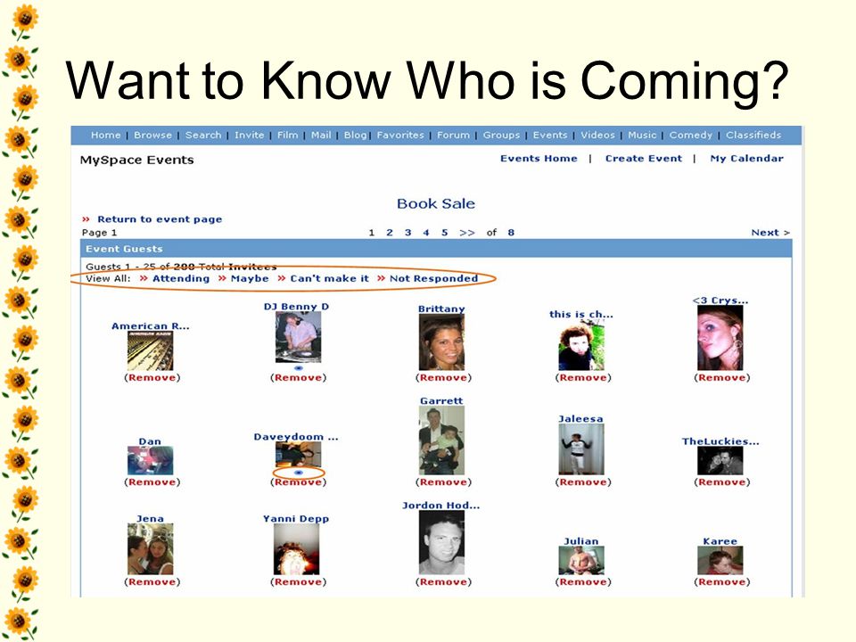Remove Julian from guest list
Viewport: 856px width, 642px height.
click(583, 582)
